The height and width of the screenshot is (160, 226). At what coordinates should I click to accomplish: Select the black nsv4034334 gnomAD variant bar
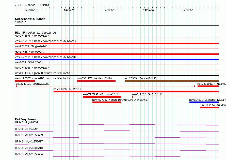click(117, 76)
